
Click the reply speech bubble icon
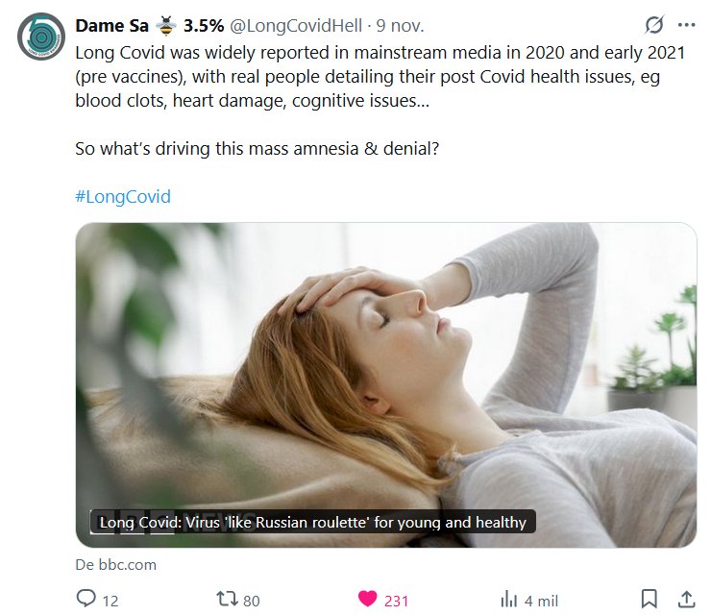click(x=86, y=600)
